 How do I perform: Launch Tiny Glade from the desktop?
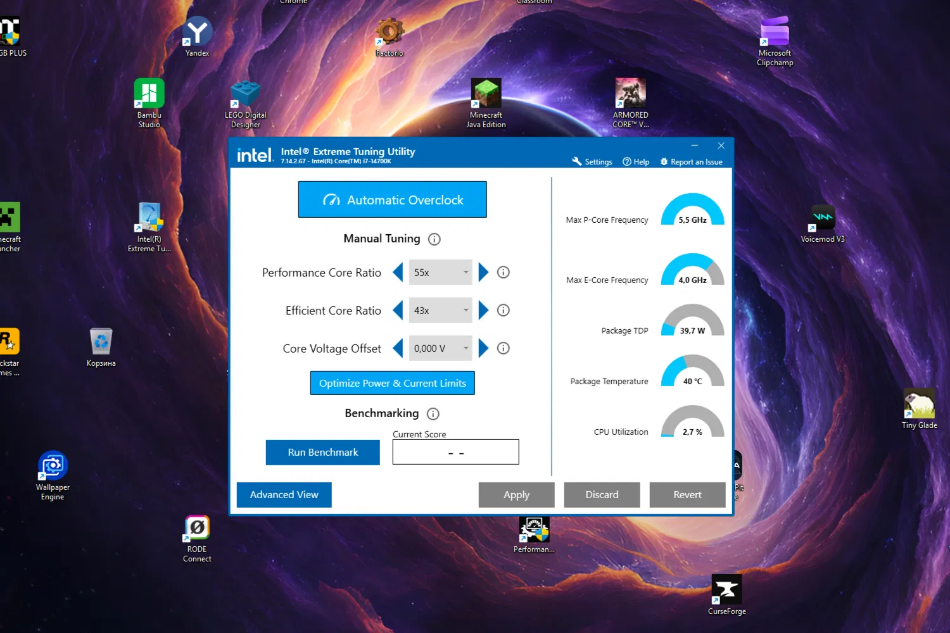pyautogui.click(x=919, y=409)
